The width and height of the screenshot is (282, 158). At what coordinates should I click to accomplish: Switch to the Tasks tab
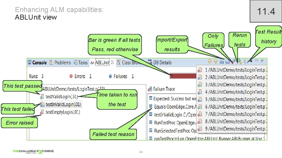pyautogui.click(x=80, y=63)
